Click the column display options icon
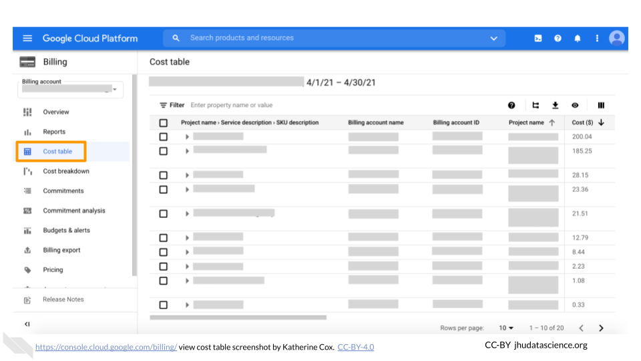The width and height of the screenshot is (641, 361). (601, 105)
